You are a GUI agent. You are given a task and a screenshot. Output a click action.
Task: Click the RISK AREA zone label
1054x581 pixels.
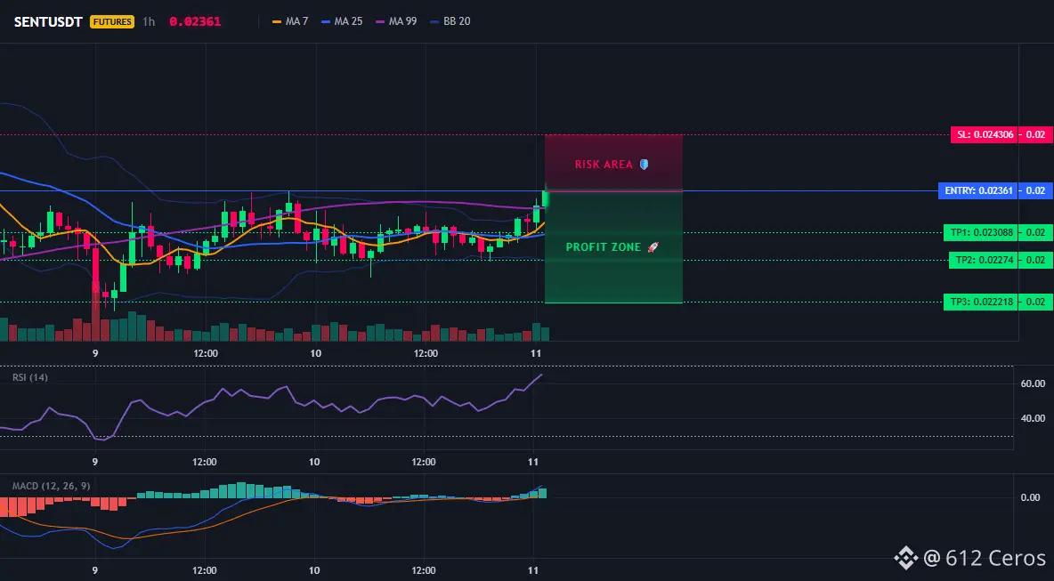[x=604, y=165]
